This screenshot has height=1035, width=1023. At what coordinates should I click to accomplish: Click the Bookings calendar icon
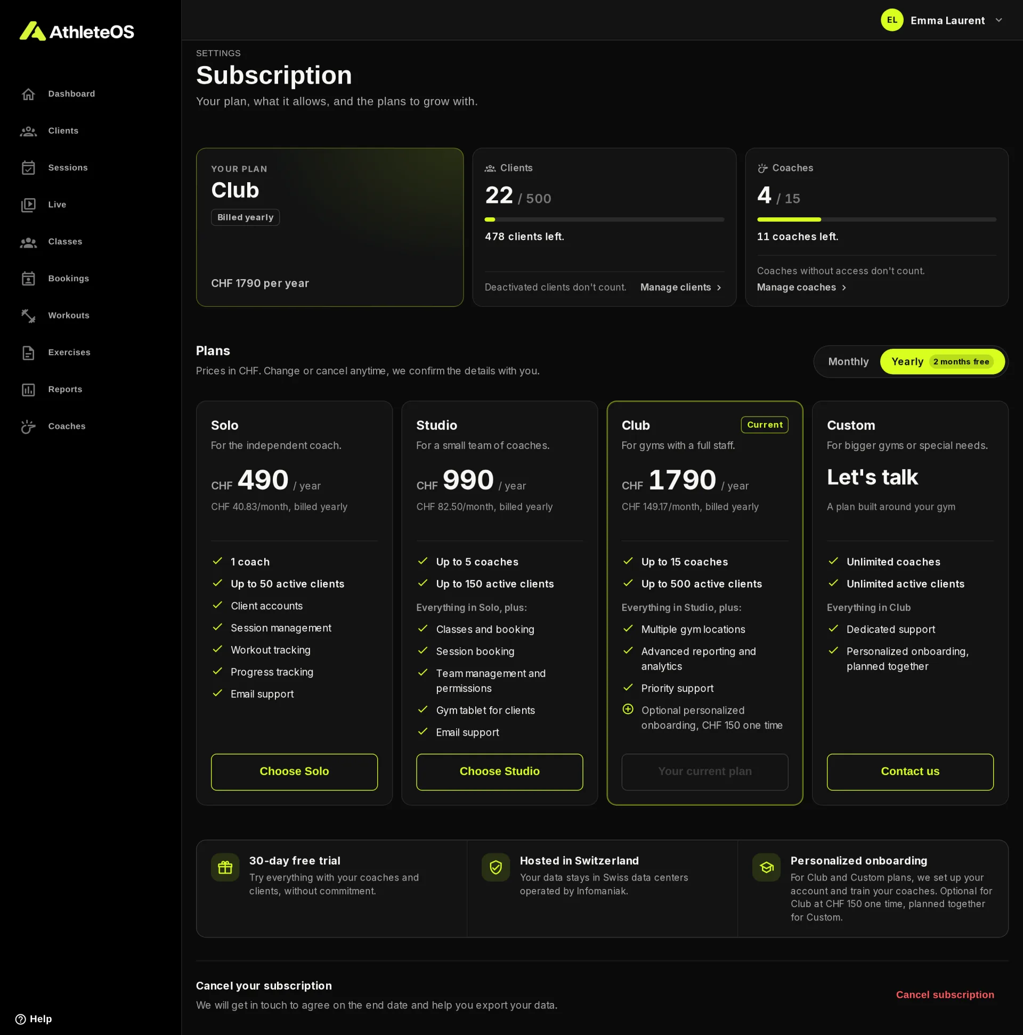point(28,279)
